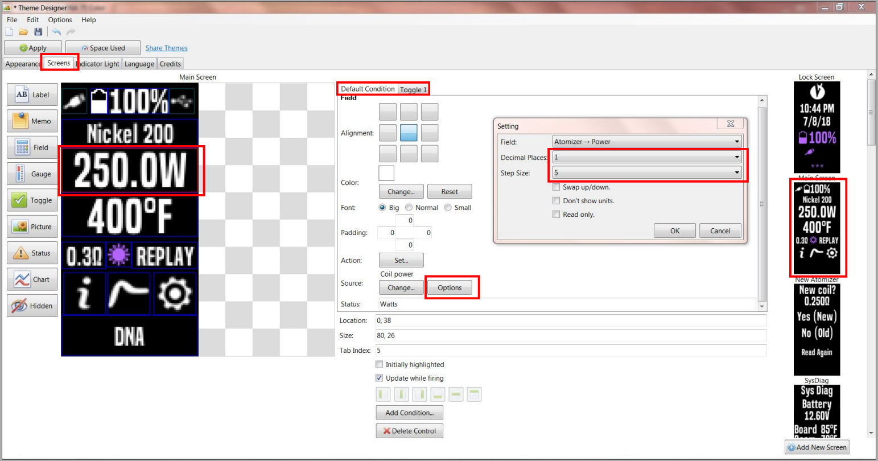Switch to the Toggle 1 tab

(413, 89)
